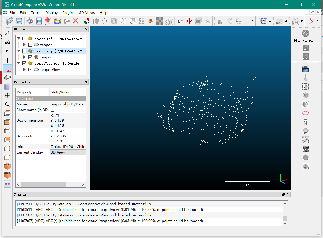Click the compass plugin icon
The image size is (323, 238).
point(306,87)
